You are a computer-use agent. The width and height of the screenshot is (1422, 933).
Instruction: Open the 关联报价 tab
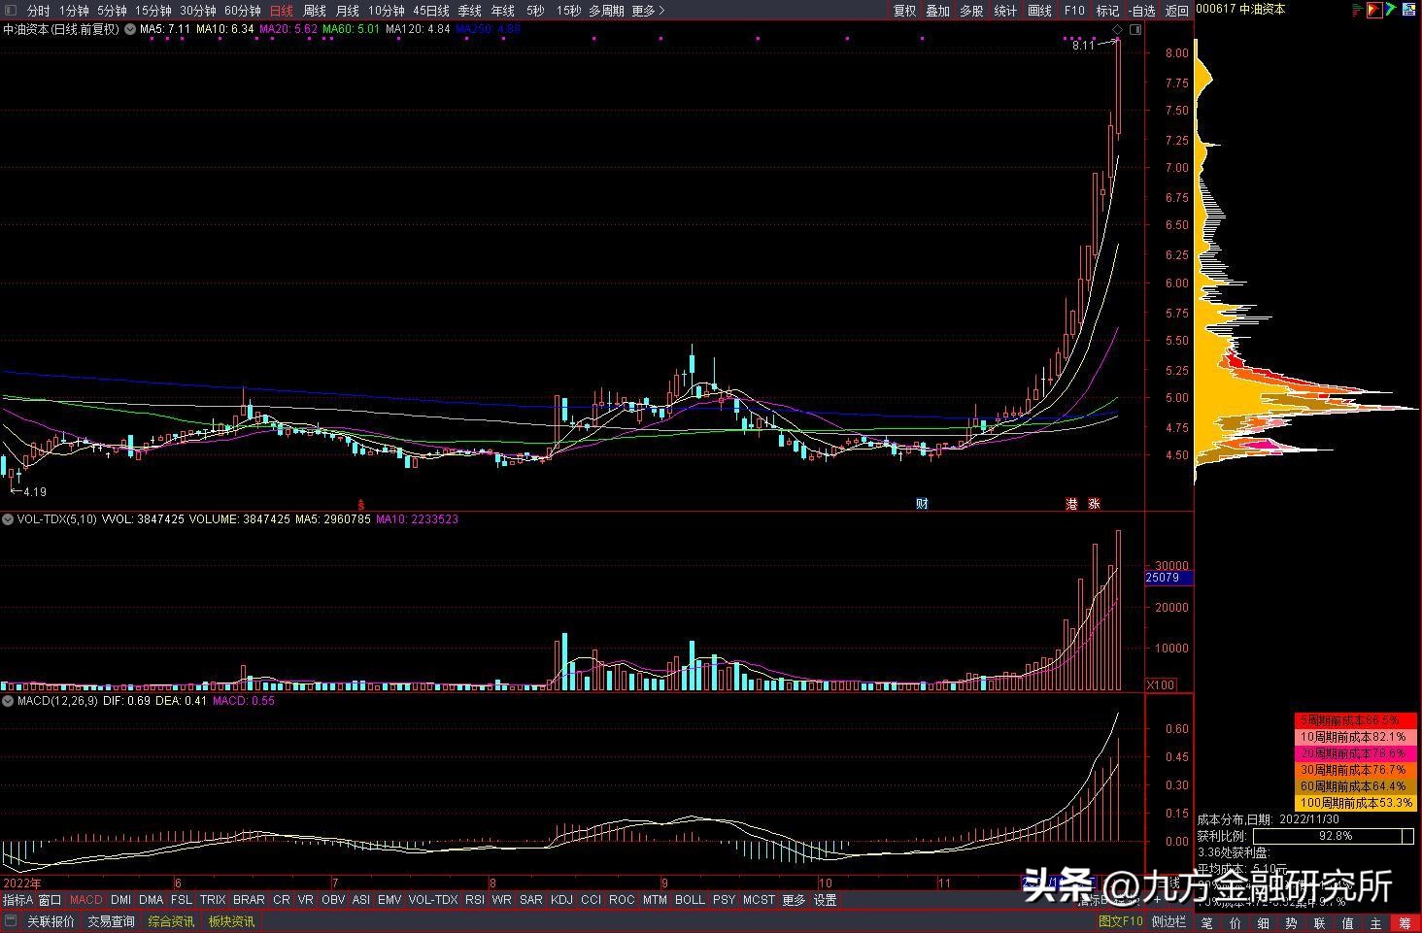click(x=51, y=921)
